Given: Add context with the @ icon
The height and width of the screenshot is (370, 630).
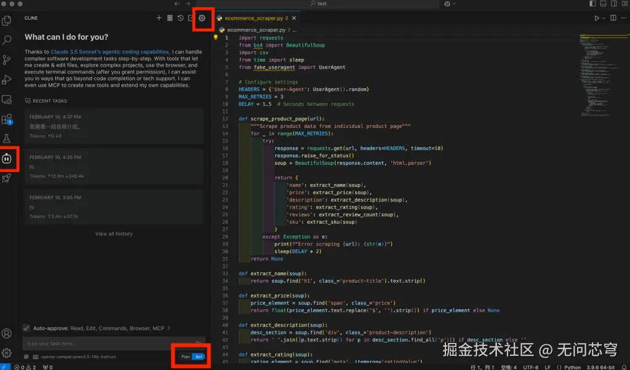Looking at the screenshot, I should (26, 356).
